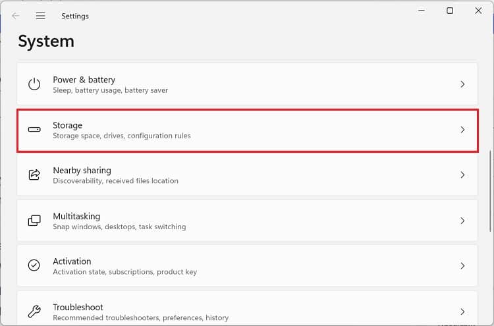Click 'Discoverability, received files location' description
Viewport: 494px width, 326px height.
[x=116, y=181]
